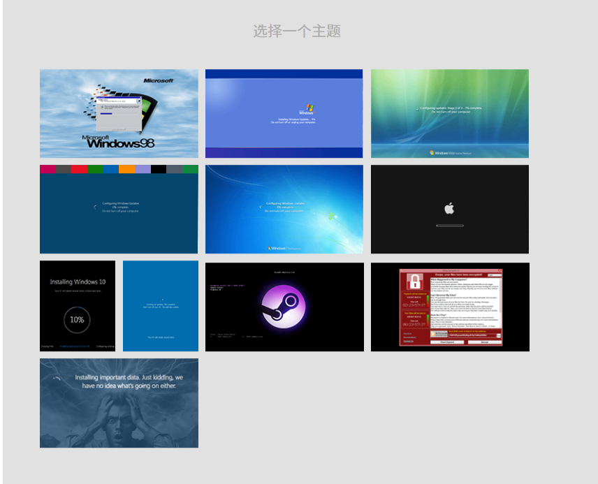The height and width of the screenshot is (484, 598).
Task: Choose the Windows XP update theme
Action: (284, 113)
